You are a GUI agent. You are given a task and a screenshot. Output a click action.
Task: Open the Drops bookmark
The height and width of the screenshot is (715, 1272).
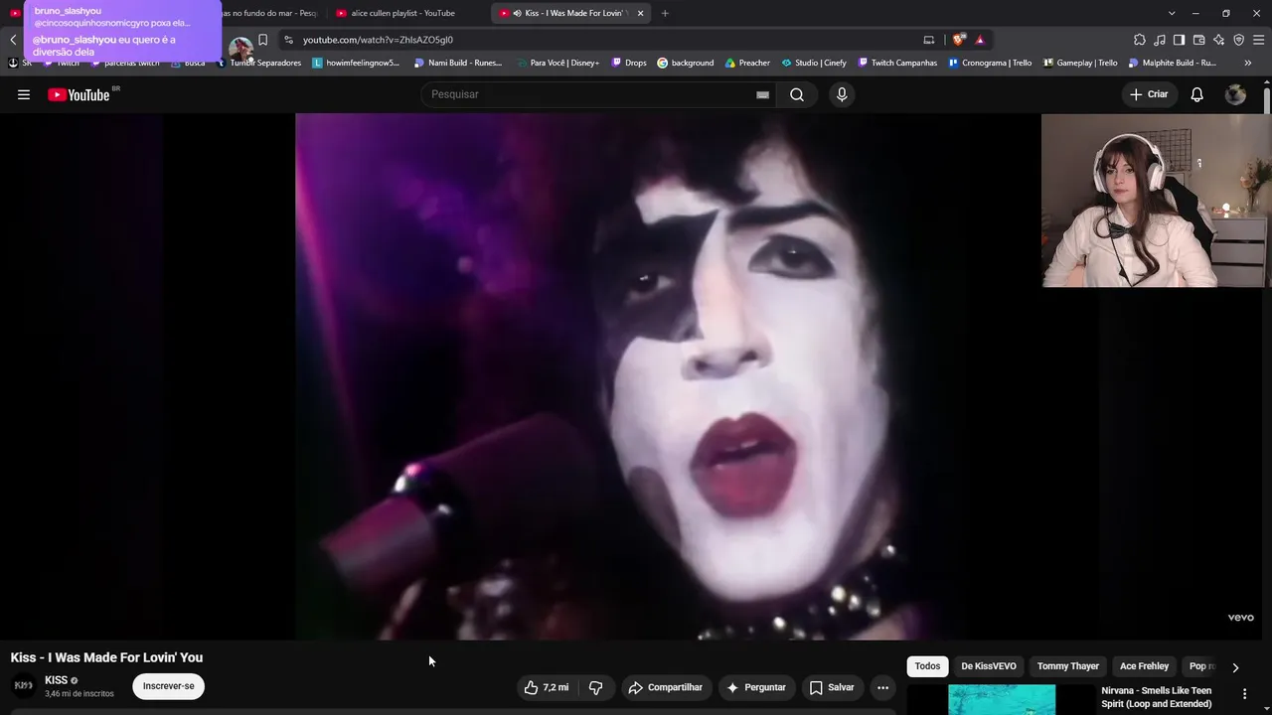629,63
